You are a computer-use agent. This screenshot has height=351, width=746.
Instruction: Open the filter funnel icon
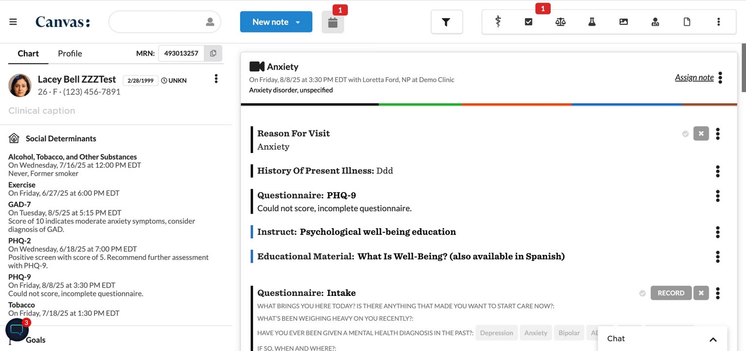coord(446,22)
